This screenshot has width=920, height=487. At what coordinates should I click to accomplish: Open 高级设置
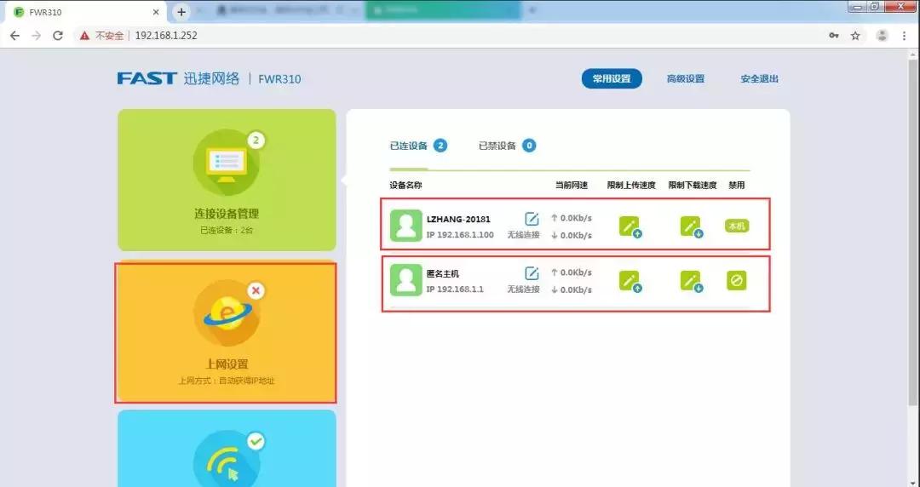(x=685, y=78)
